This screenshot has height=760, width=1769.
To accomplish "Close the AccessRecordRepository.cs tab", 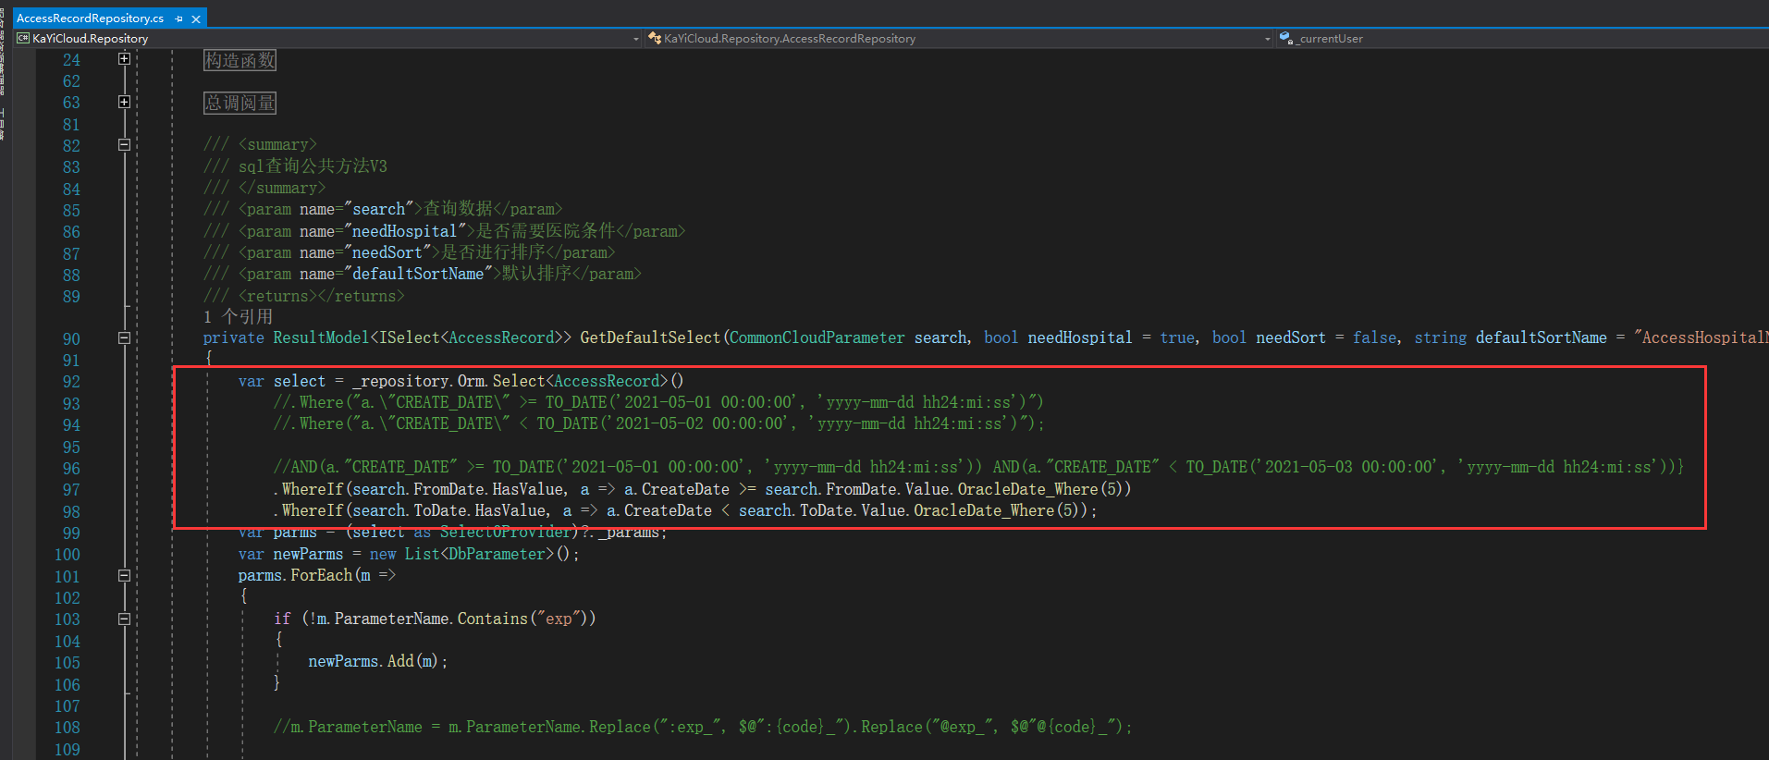I will [x=196, y=18].
